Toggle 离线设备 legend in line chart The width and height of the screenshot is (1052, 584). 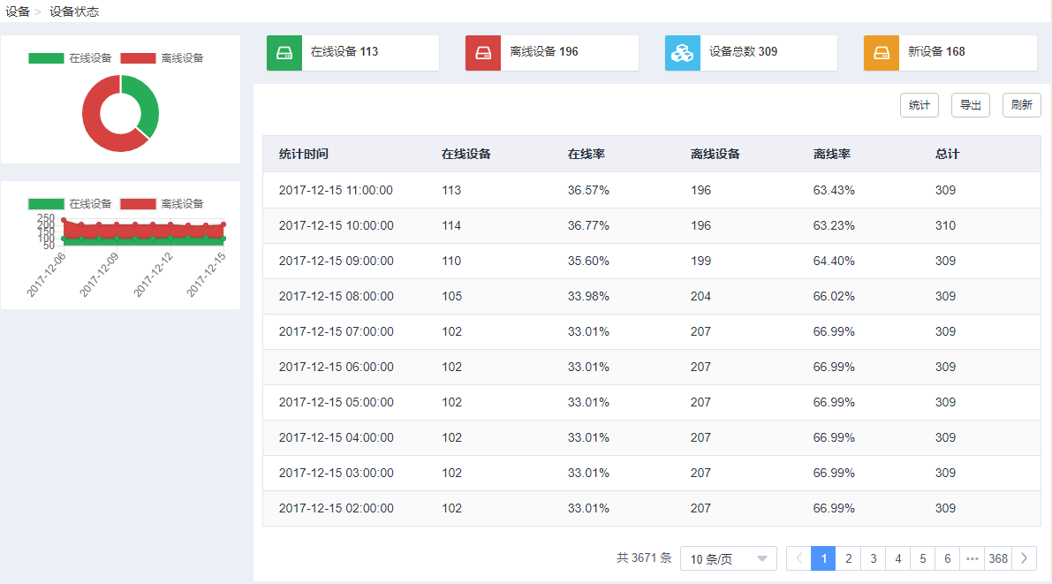162,204
